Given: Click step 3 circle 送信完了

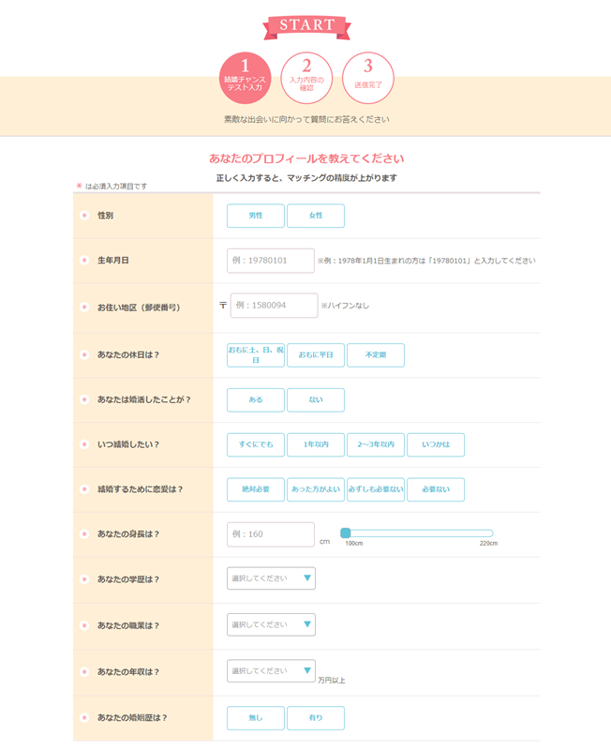Looking at the screenshot, I should 367,78.
